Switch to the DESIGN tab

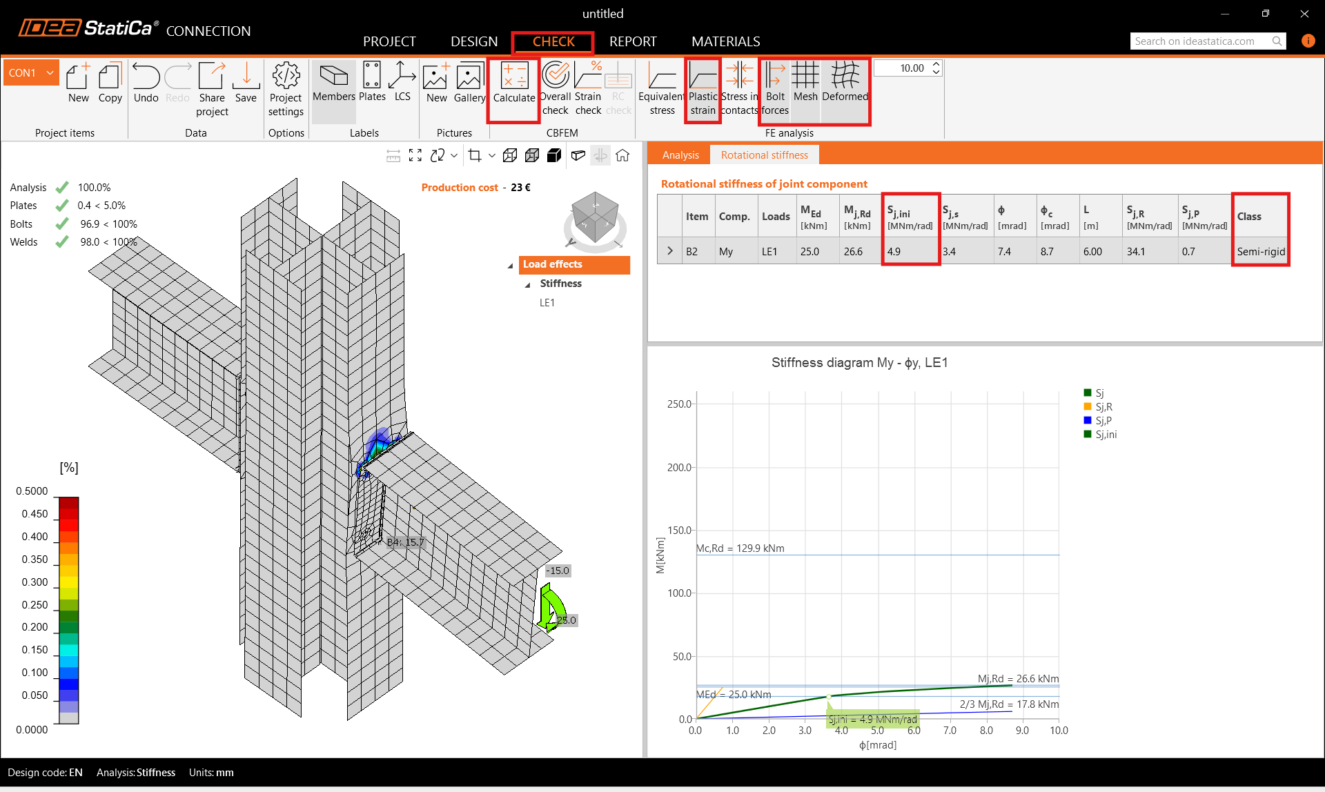pyautogui.click(x=473, y=41)
